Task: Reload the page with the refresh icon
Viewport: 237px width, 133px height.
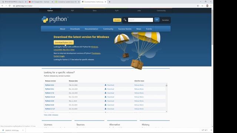Action: pos(10,6)
